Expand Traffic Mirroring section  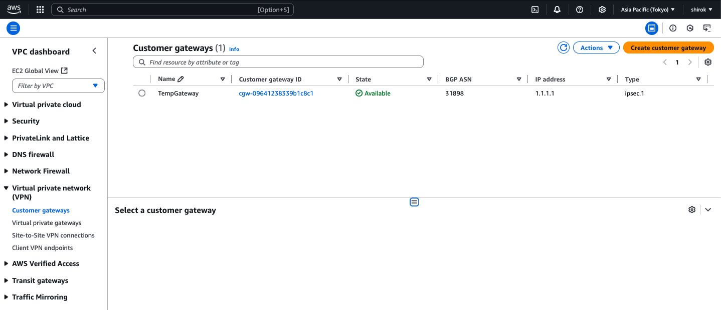(6, 297)
